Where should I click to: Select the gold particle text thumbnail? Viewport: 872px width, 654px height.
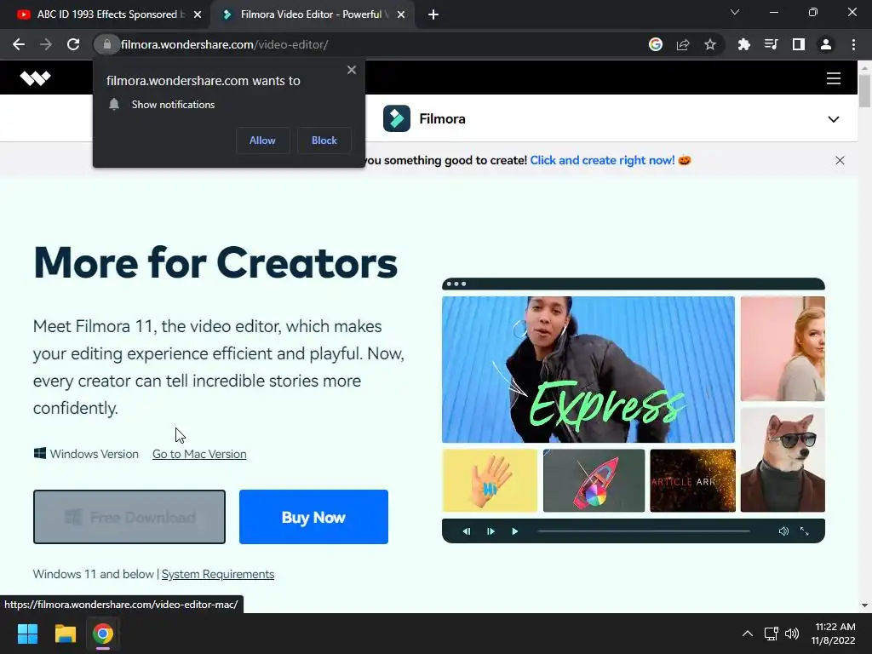pos(692,480)
